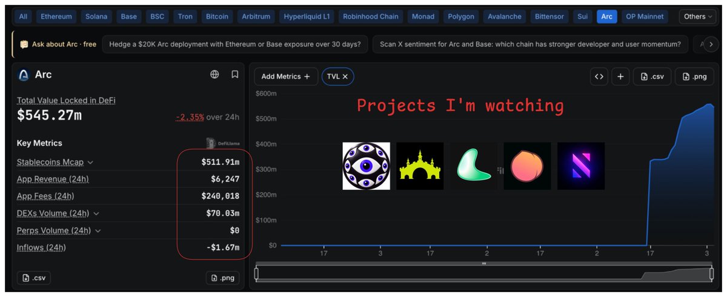Open the embed code icon above chart
Screen dimensions: 727x297
click(599, 76)
